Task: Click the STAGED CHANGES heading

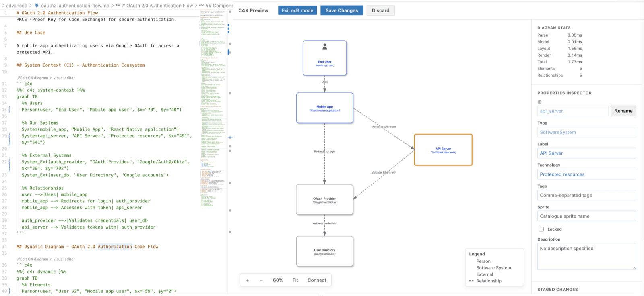Action: pyautogui.click(x=557, y=290)
